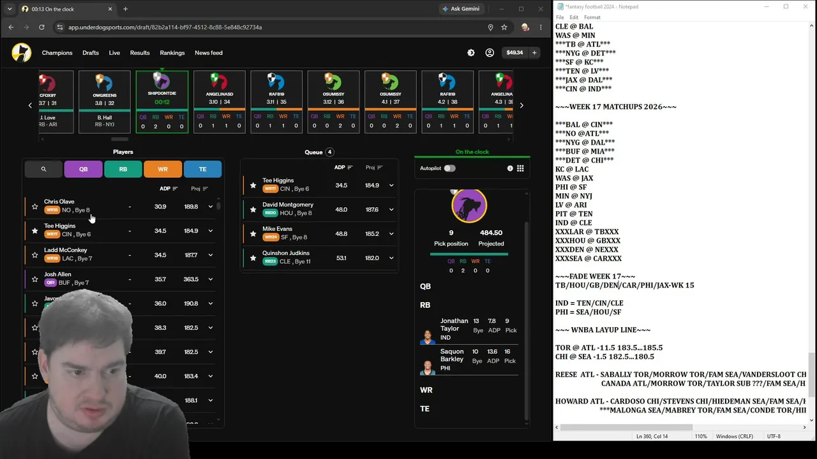Remove Mike Evans from queue via star

tap(253, 234)
